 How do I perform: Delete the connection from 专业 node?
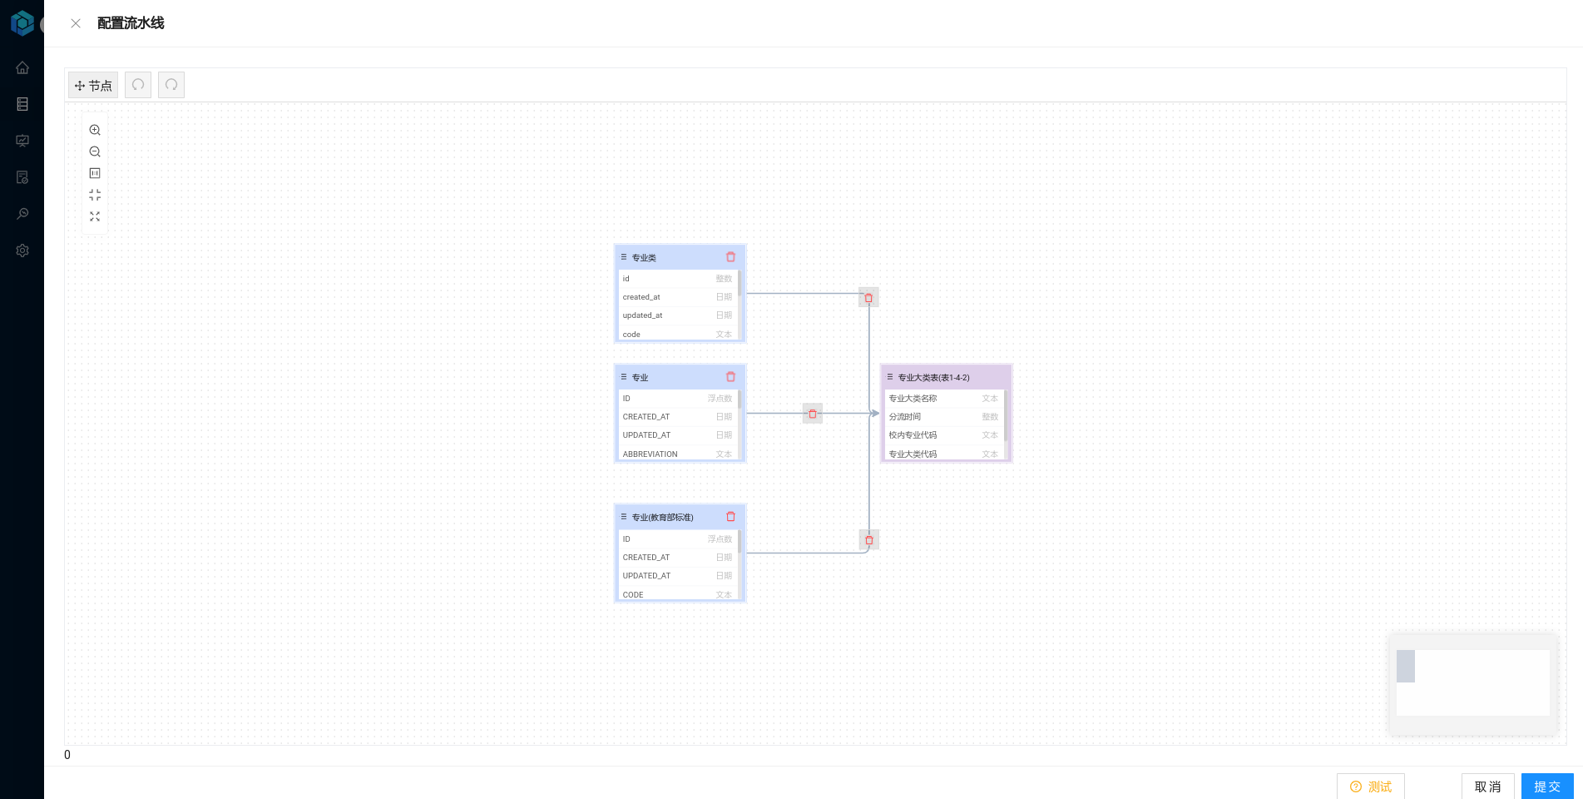[813, 414]
